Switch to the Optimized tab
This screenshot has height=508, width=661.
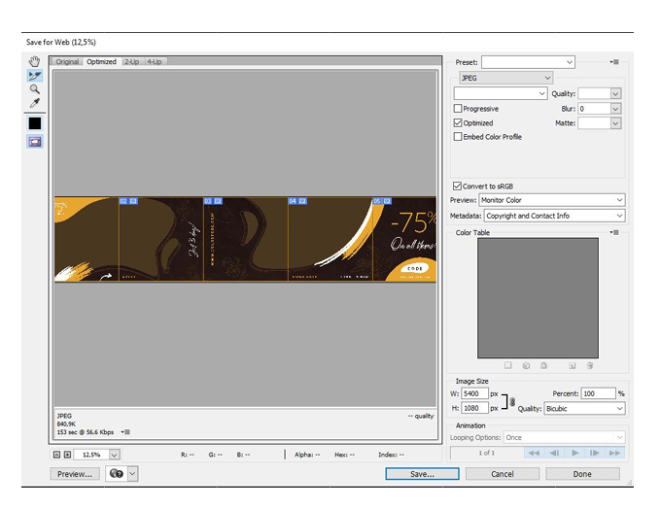(x=101, y=61)
